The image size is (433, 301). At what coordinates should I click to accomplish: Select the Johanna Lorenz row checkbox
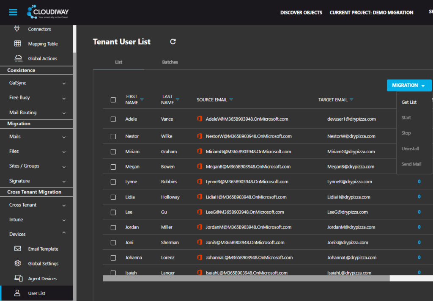pos(113,257)
